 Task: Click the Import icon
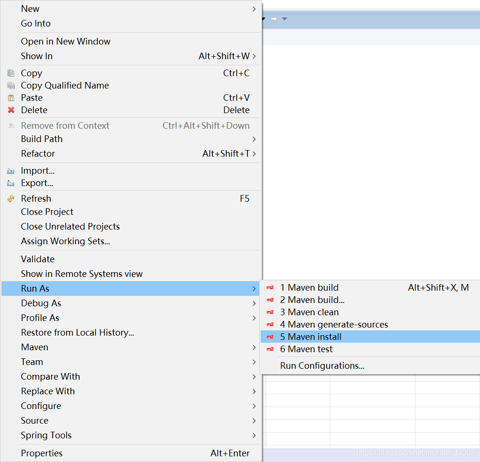coord(11,170)
